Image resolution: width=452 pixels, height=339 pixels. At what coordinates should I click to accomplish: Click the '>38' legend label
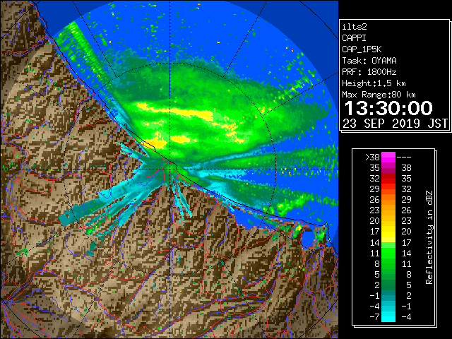[x=372, y=157]
